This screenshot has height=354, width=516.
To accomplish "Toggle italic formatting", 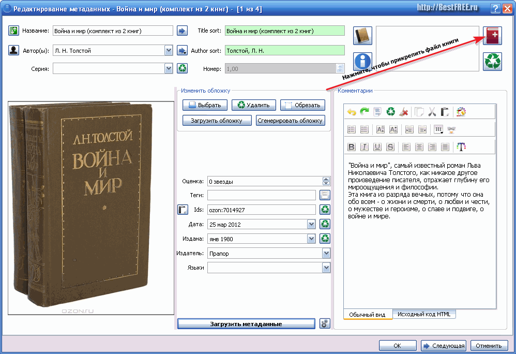I will point(365,147).
